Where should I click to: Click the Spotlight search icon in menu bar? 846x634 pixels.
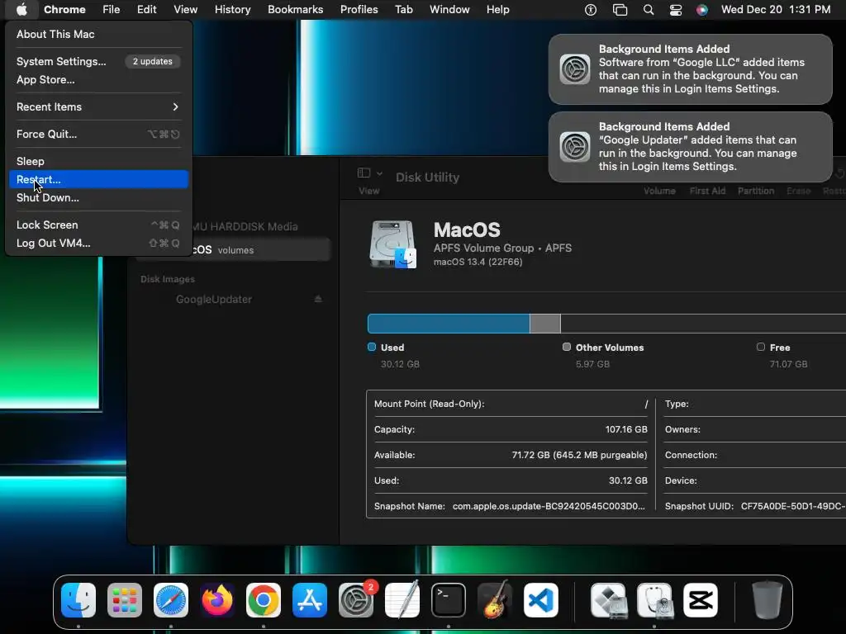(649, 10)
